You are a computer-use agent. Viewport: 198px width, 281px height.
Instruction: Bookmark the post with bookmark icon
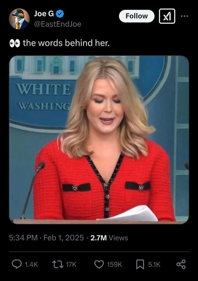tap(140, 264)
